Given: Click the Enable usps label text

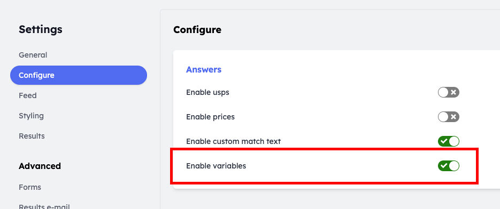Looking at the screenshot, I should (207, 93).
